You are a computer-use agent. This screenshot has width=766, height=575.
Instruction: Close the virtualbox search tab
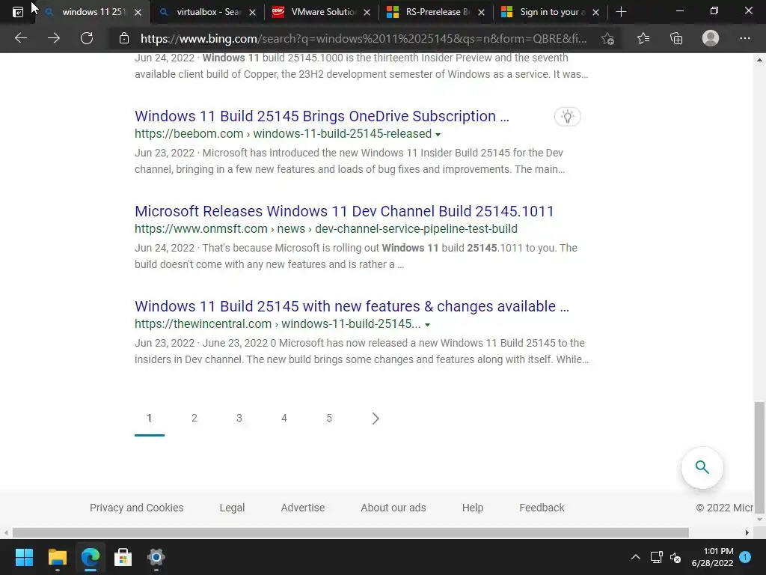(252, 12)
